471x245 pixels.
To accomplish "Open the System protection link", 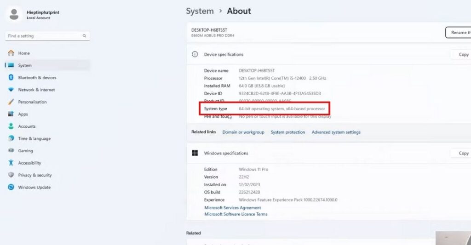I will (x=287, y=132).
